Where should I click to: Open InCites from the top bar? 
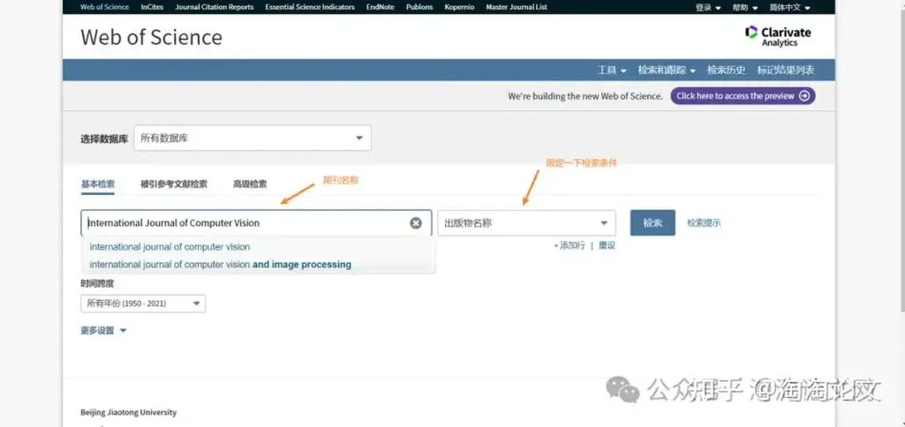coord(152,7)
